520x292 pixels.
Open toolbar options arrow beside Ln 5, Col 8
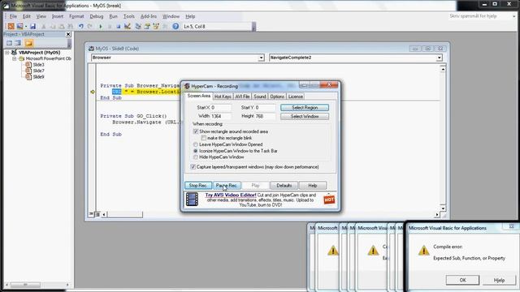click(x=253, y=27)
